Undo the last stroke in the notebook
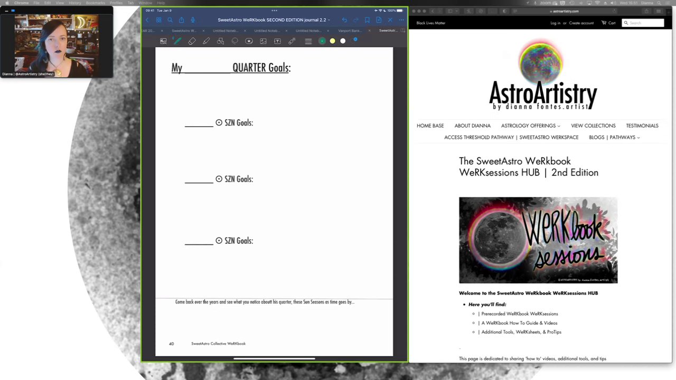The height and width of the screenshot is (380, 676). coord(344,20)
